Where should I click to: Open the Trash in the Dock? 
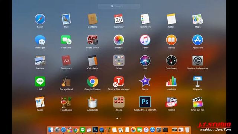[x=187, y=130]
